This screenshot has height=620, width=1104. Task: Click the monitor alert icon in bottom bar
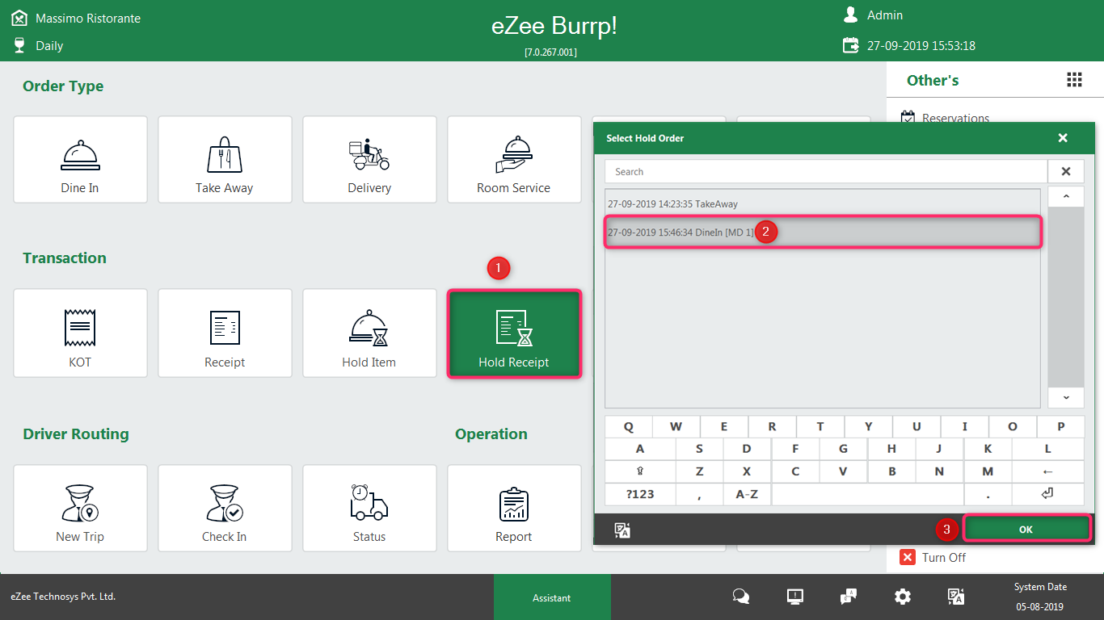[795, 597]
